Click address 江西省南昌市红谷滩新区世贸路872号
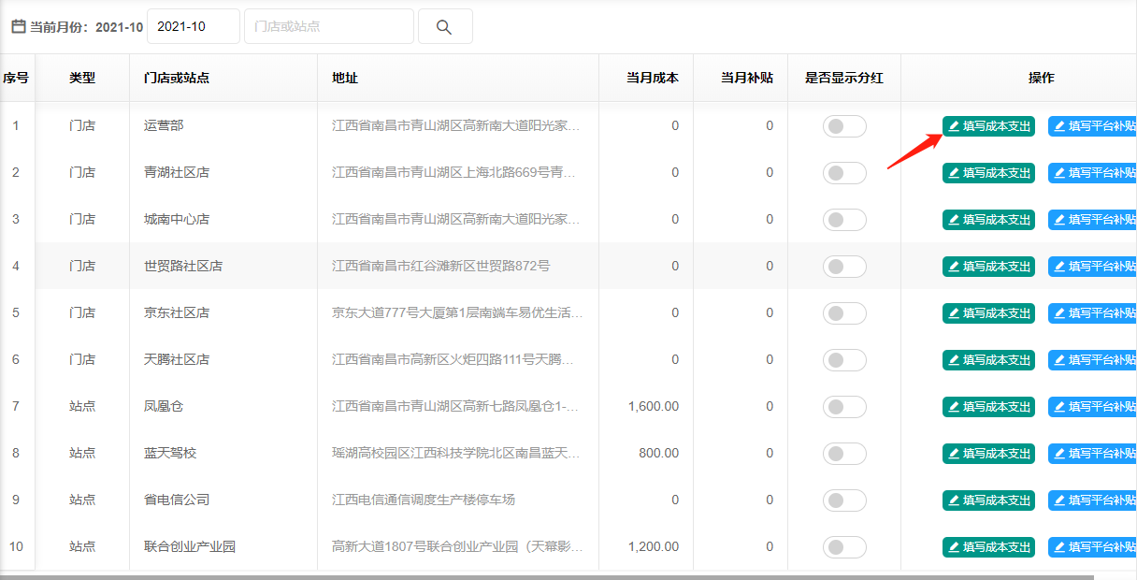The image size is (1137, 580). point(441,267)
